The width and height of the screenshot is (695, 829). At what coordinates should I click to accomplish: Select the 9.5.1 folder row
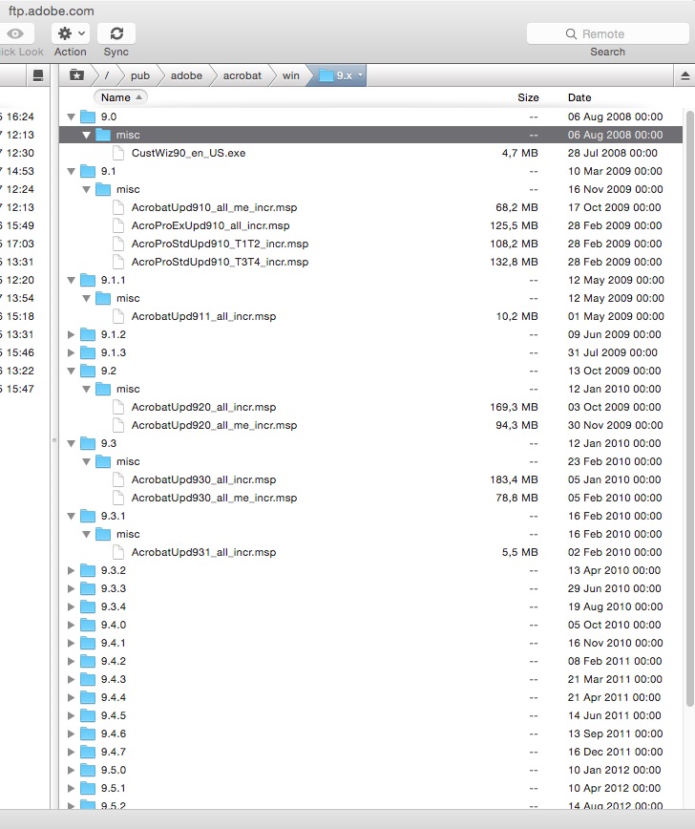[370, 788]
